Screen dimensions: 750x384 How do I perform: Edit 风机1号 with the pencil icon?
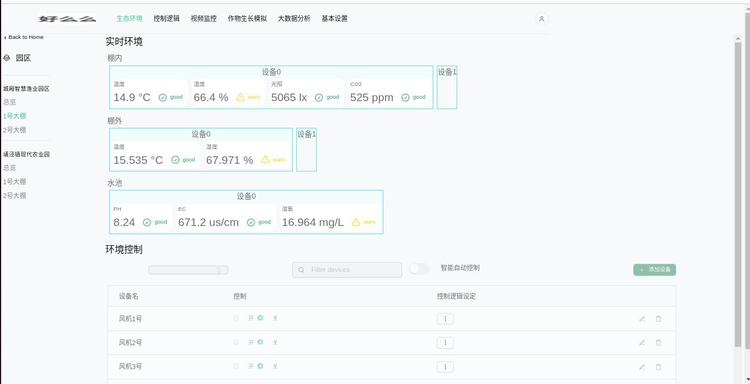point(642,318)
